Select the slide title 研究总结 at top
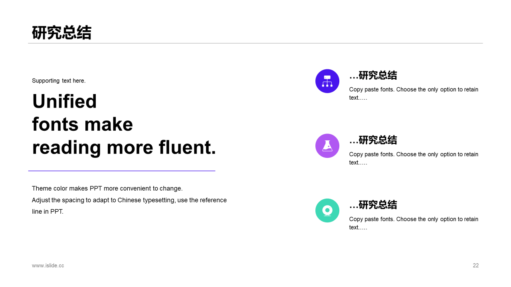The height and width of the screenshot is (287, 511). [62, 33]
